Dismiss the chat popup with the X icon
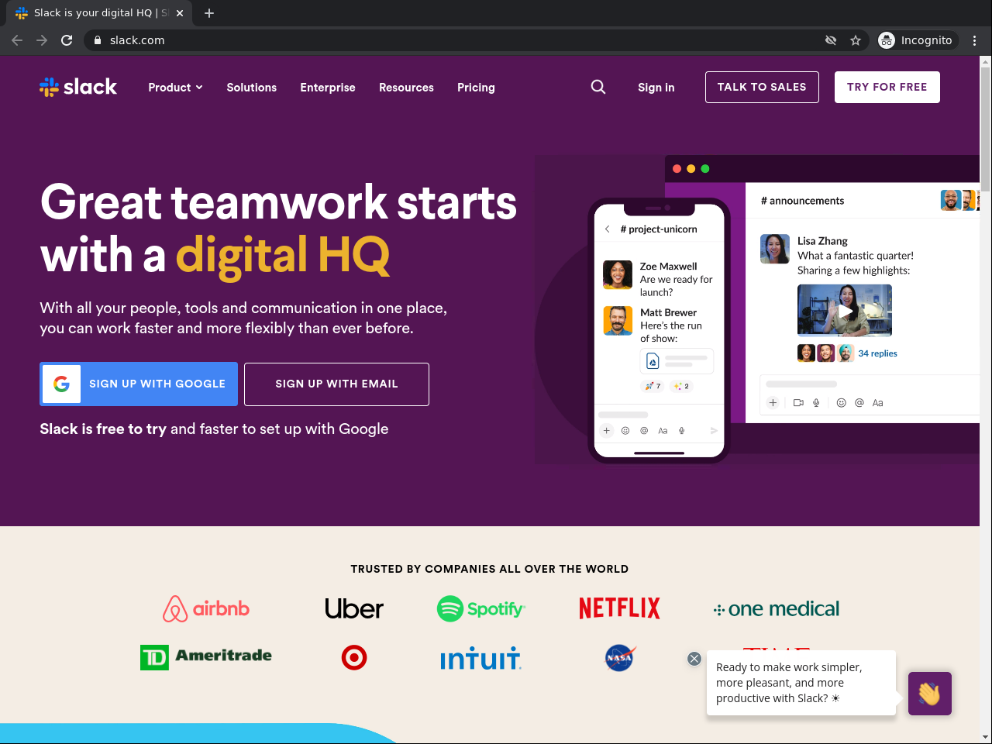 click(694, 659)
